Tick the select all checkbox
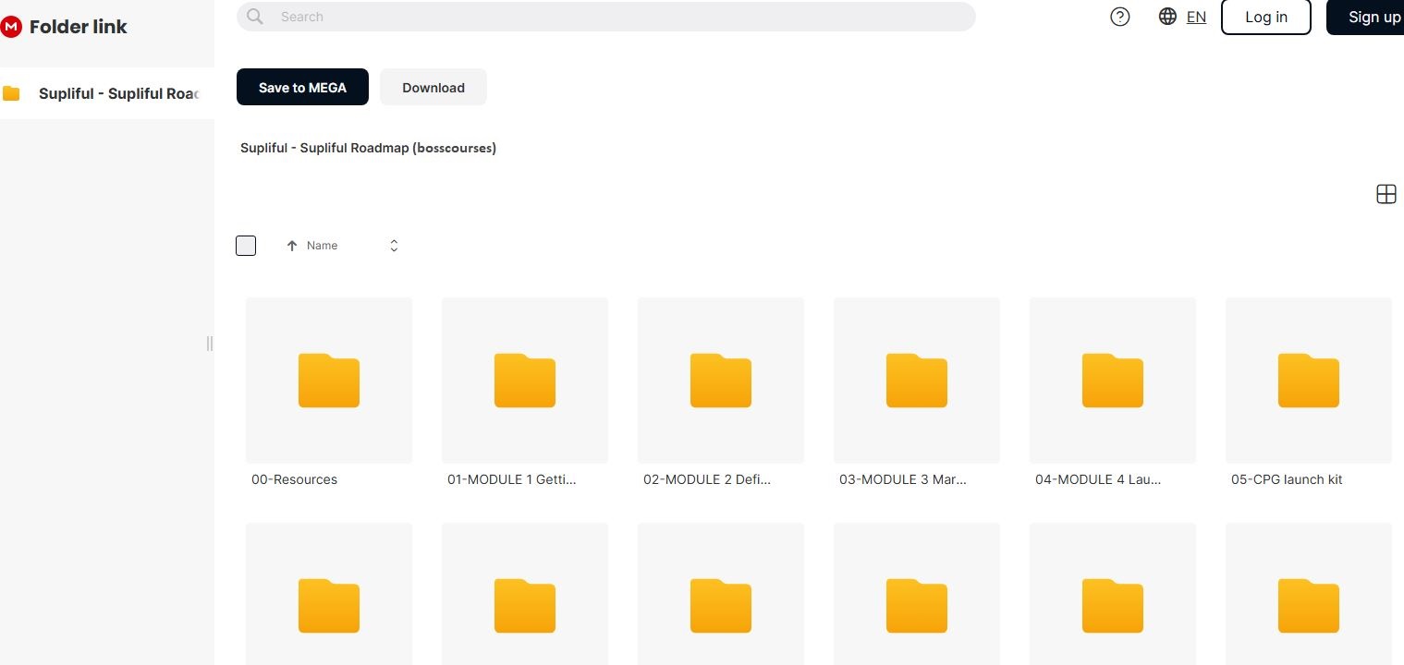The width and height of the screenshot is (1404, 665). coord(246,246)
